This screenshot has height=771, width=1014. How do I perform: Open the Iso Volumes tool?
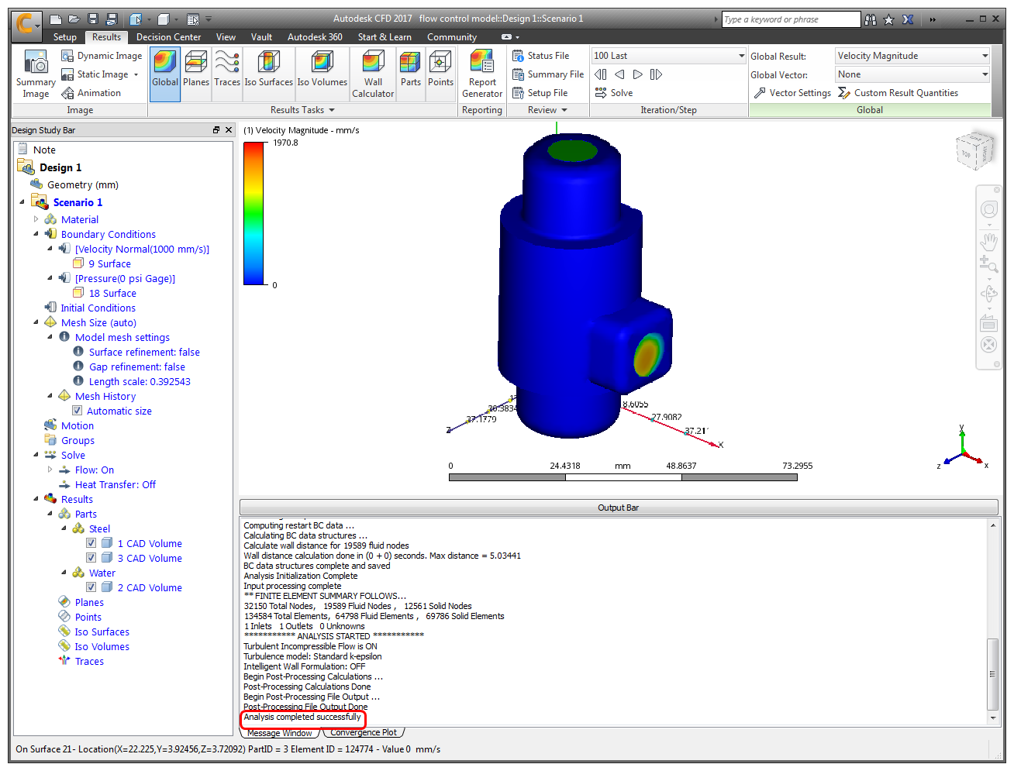pos(322,74)
